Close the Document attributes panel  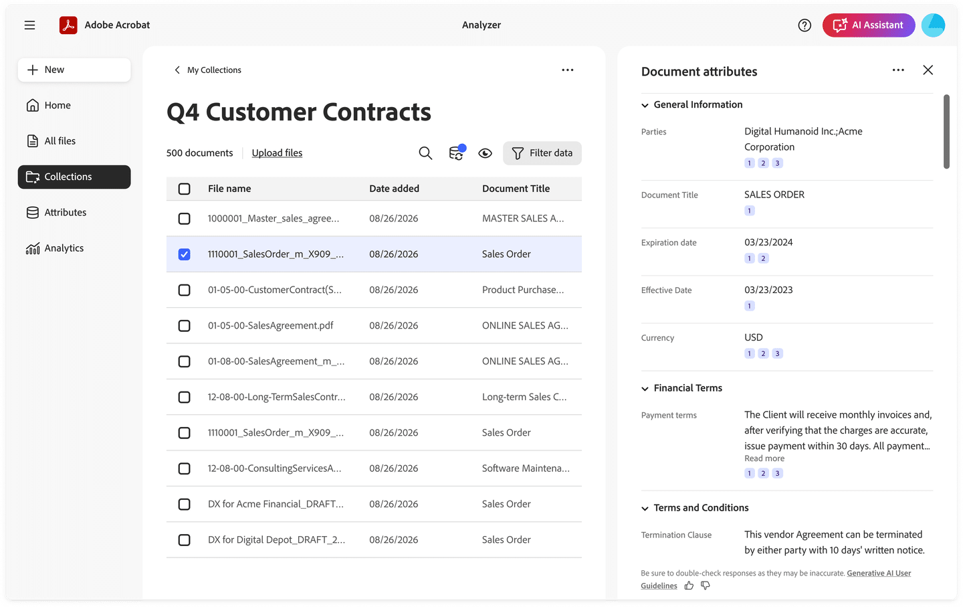pyautogui.click(x=928, y=70)
